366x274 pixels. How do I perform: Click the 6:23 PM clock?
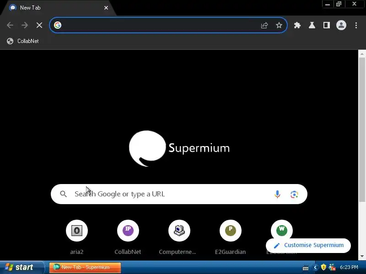pyautogui.click(x=349, y=267)
